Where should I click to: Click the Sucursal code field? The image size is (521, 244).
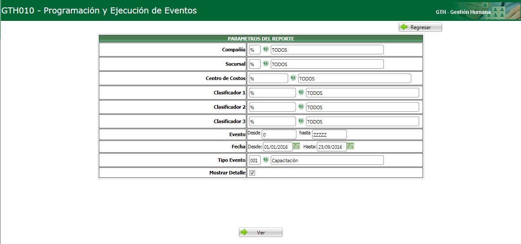[x=255, y=64]
